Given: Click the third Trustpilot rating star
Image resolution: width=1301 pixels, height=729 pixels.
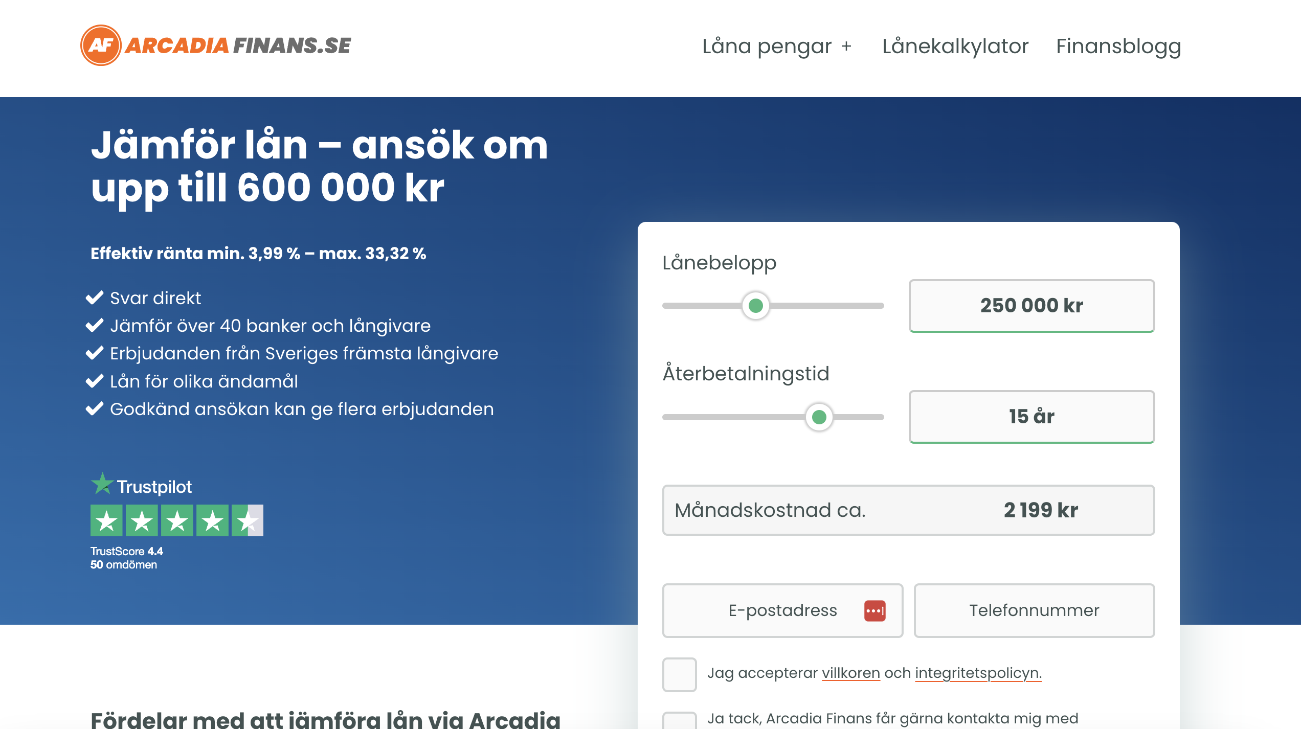Looking at the screenshot, I should (x=177, y=520).
